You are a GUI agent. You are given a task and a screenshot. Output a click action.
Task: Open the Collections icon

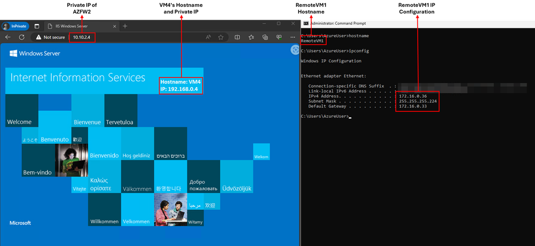click(x=265, y=37)
